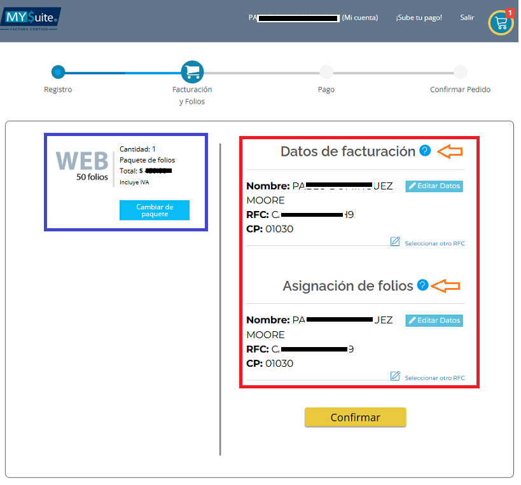Click Editar Datos in Asignación de folios
521x485 pixels.
(x=434, y=320)
